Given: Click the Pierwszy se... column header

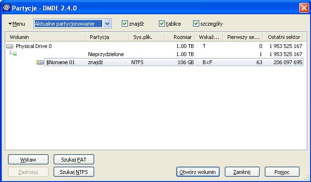Looking at the screenshot, I should (x=243, y=37).
